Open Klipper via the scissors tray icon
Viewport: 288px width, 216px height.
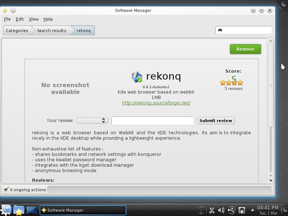212,210
